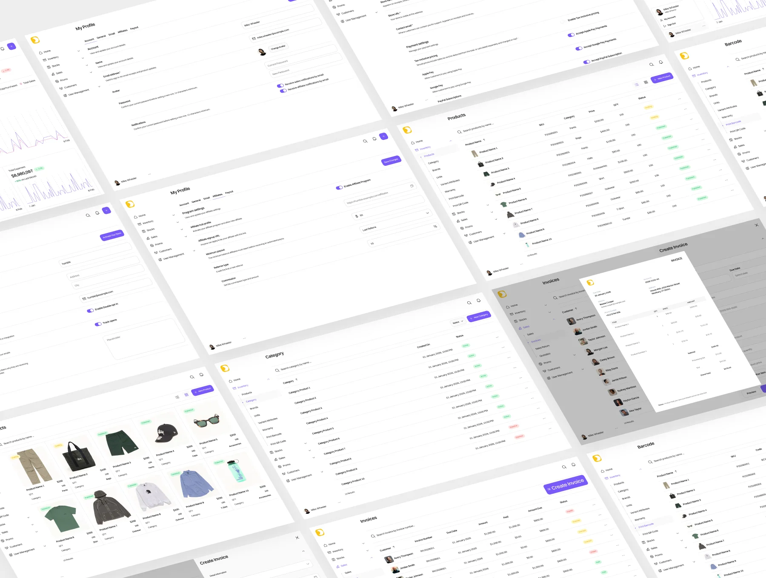Click search icon atop Category screen
Viewport: 766px width, 578px height.
pos(469,303)
